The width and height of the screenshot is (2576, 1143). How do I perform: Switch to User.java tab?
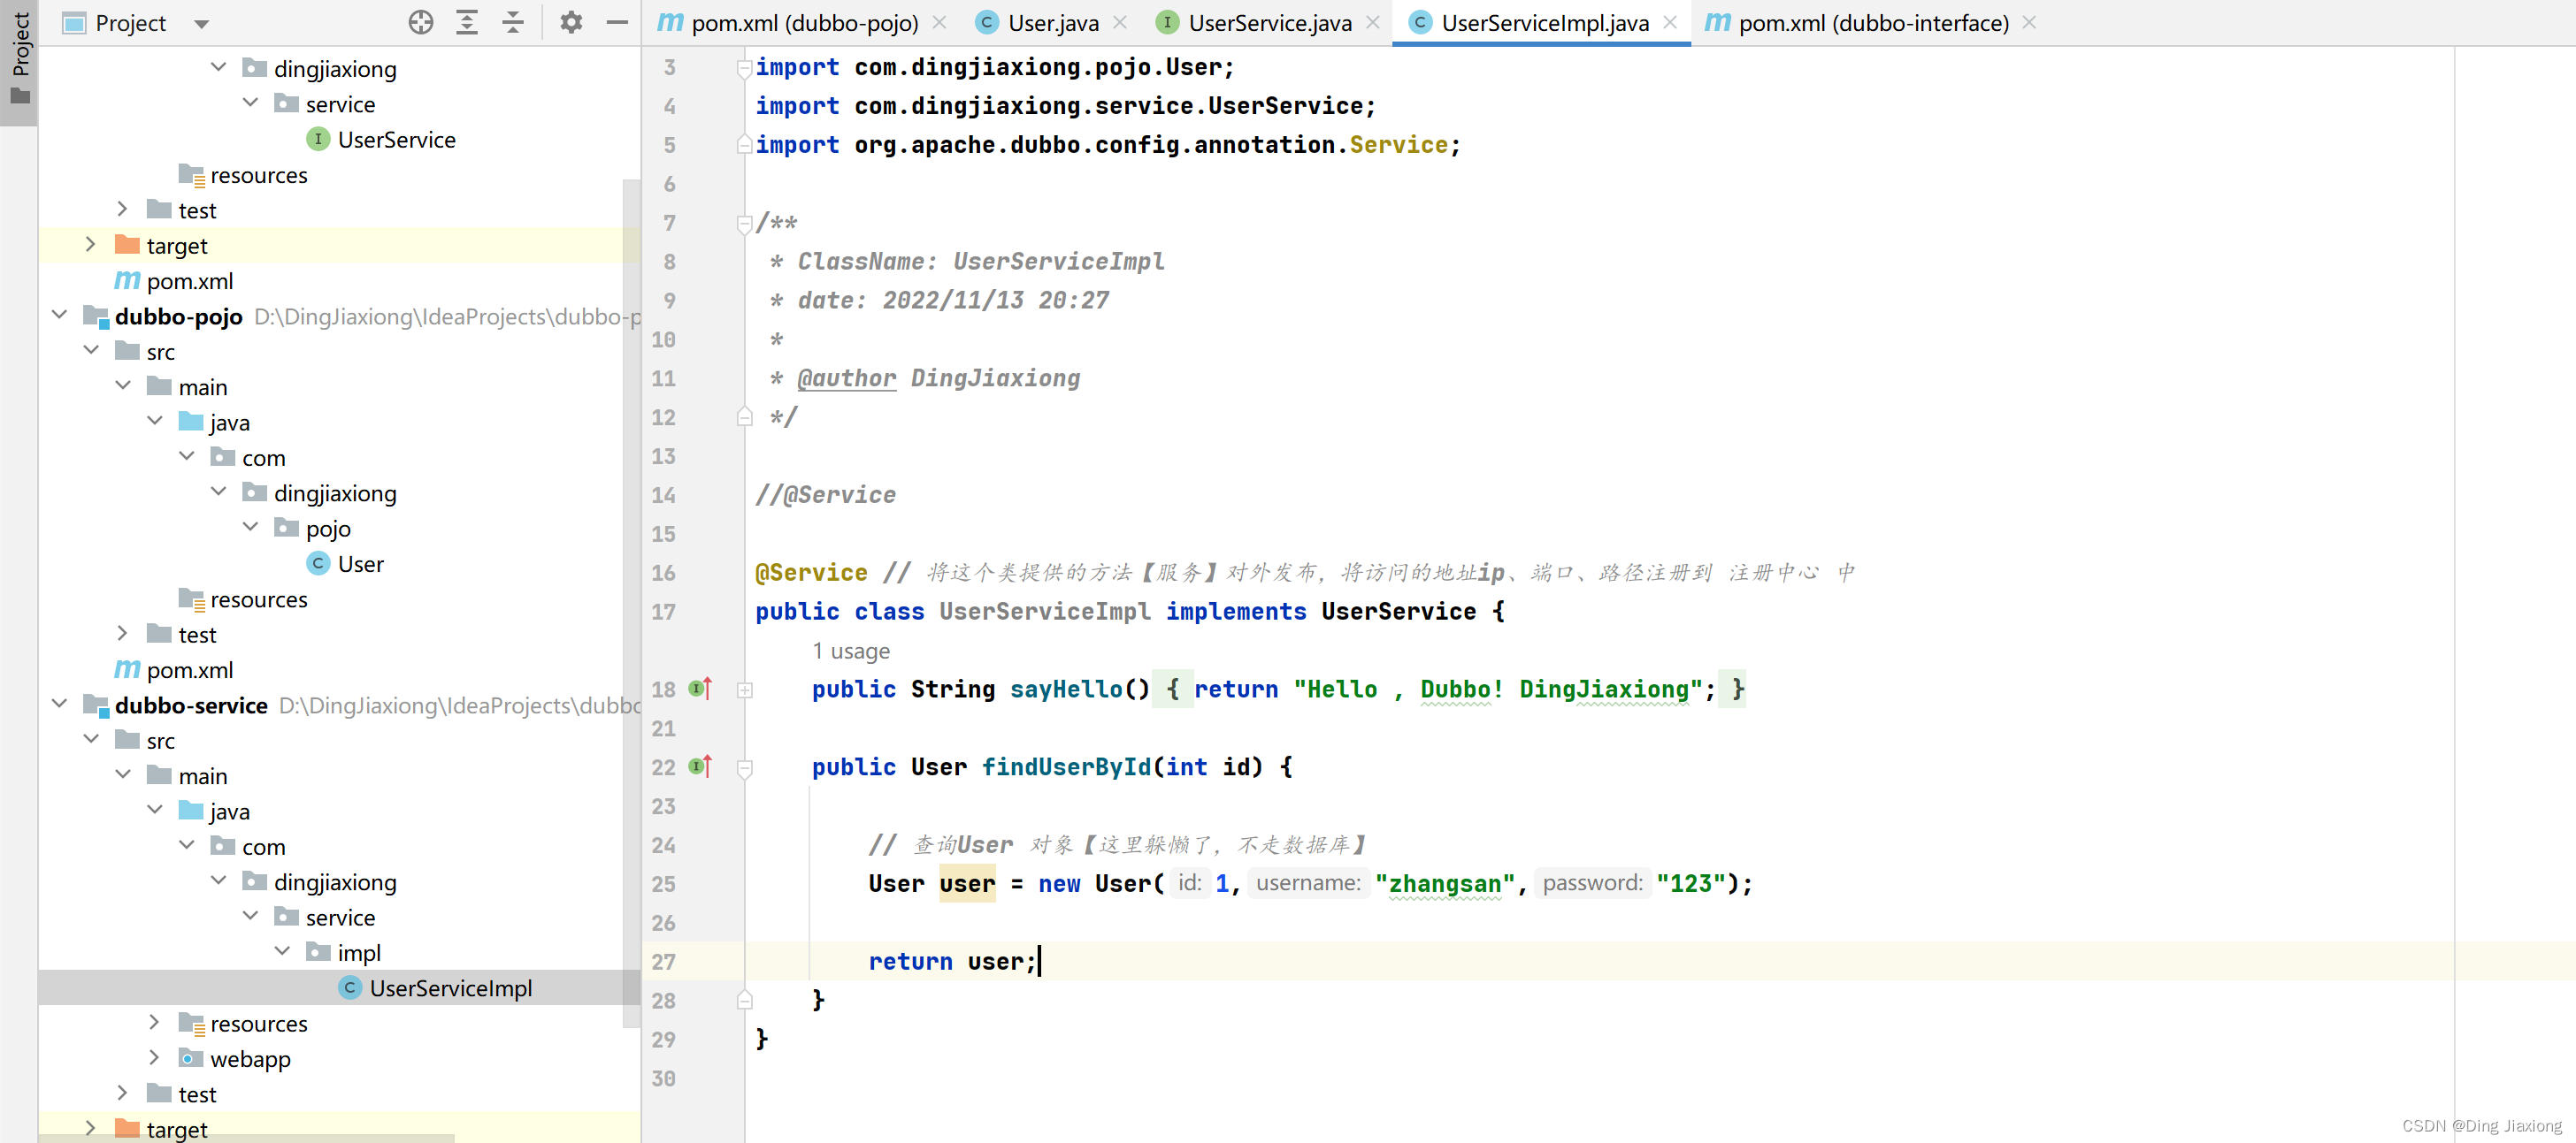(1052, 23)
